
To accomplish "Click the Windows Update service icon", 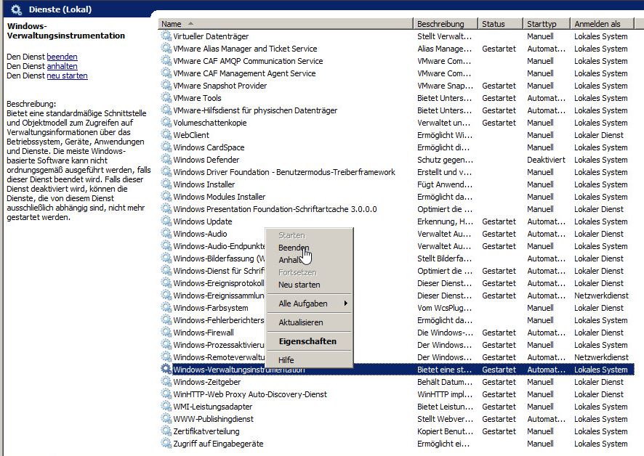I will tap(166, 221).
